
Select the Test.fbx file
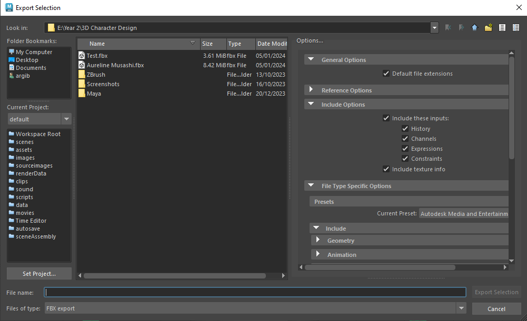(97, 56)
